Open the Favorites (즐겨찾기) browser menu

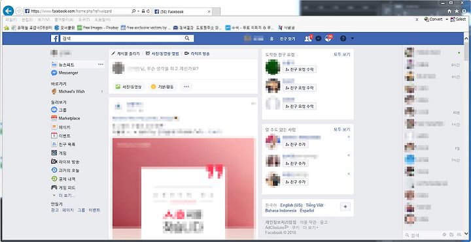point(63,20)
